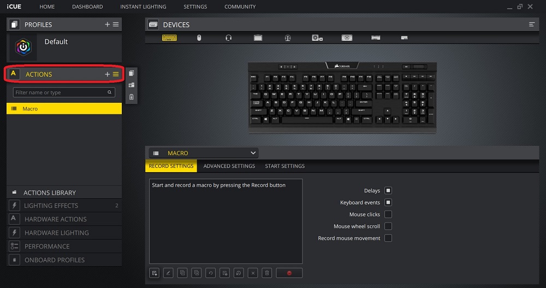Click the pencil edit icon in macro toolbar

(168, 273)
